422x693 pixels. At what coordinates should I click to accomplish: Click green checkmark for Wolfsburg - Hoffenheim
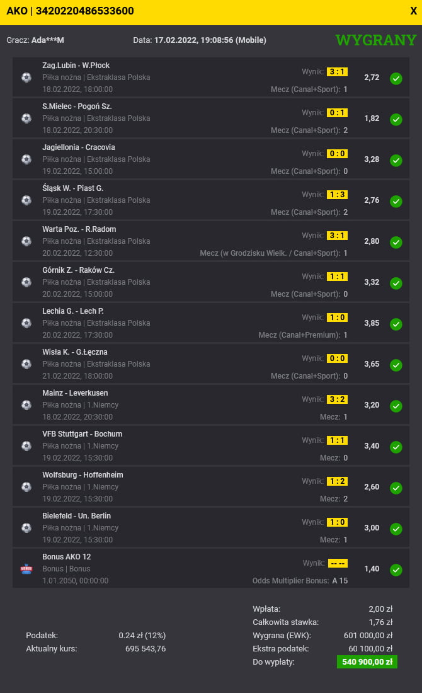(x=396, y=488)
